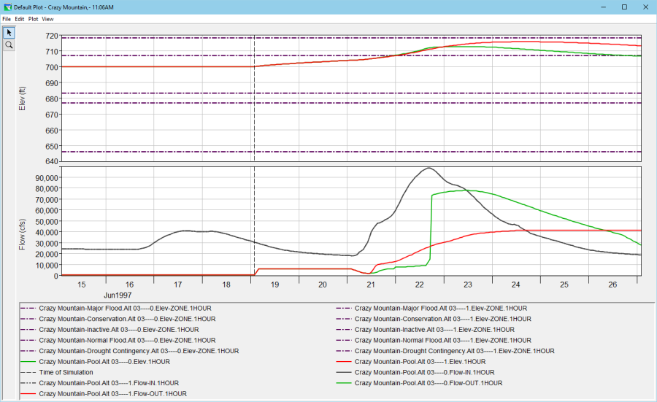Click day 19 on the time axis
The width and height of the screenshot is (657, 402).
coord(274,285)
